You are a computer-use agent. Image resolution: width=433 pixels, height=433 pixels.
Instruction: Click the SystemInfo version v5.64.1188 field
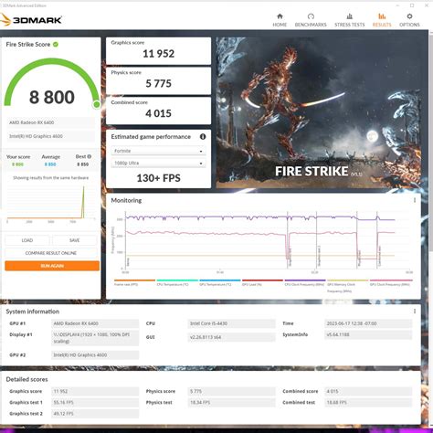368,334
